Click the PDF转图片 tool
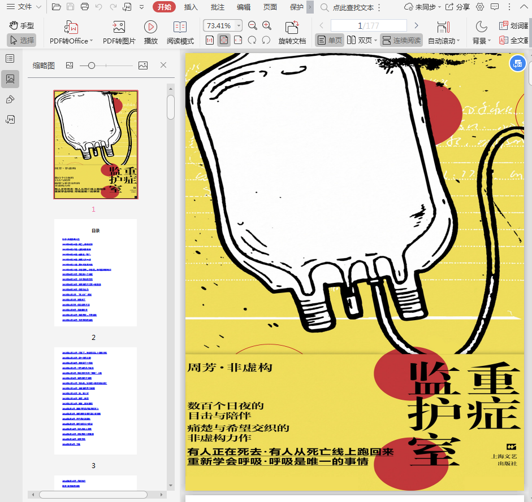The width and height of the screenshot is (532, 502). pyautogui.click(x=119, y=33)
